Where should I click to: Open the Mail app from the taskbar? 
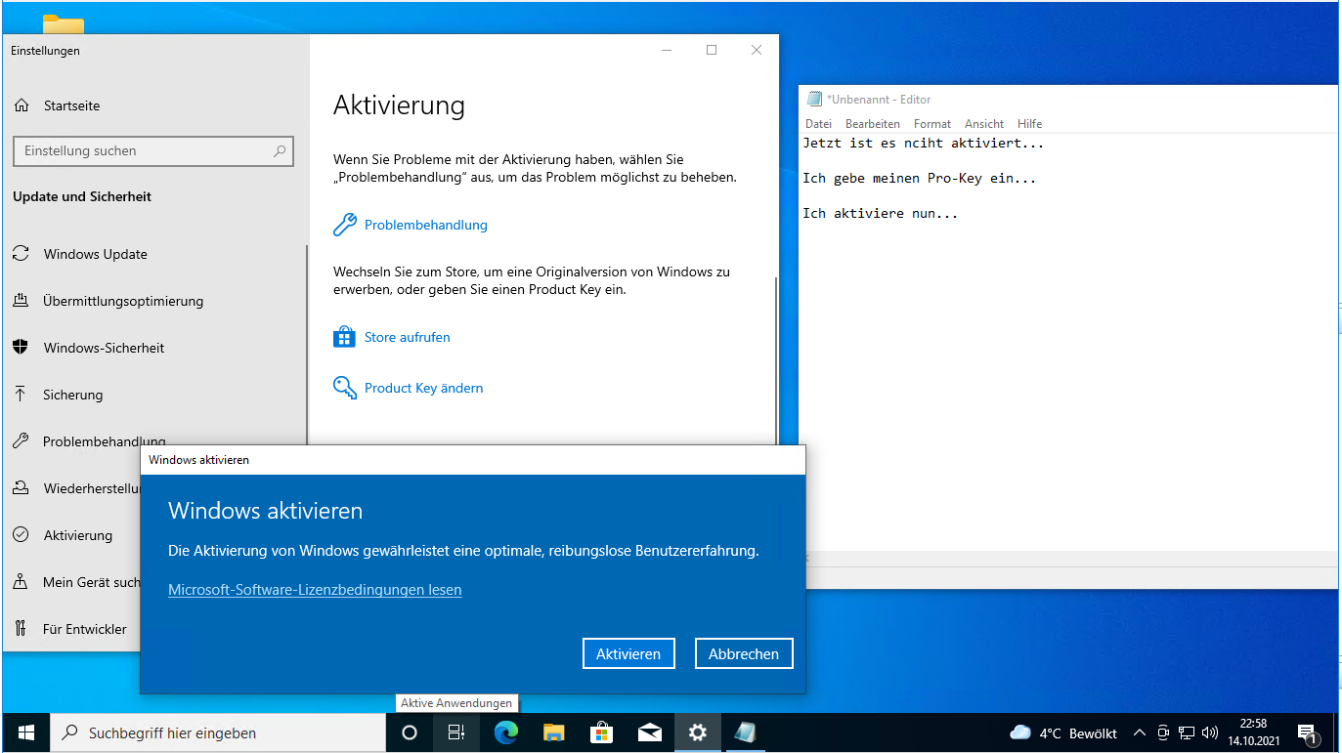tap(650, 732)
